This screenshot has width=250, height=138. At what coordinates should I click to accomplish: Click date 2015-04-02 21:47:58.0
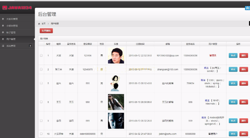click(140, 134)
